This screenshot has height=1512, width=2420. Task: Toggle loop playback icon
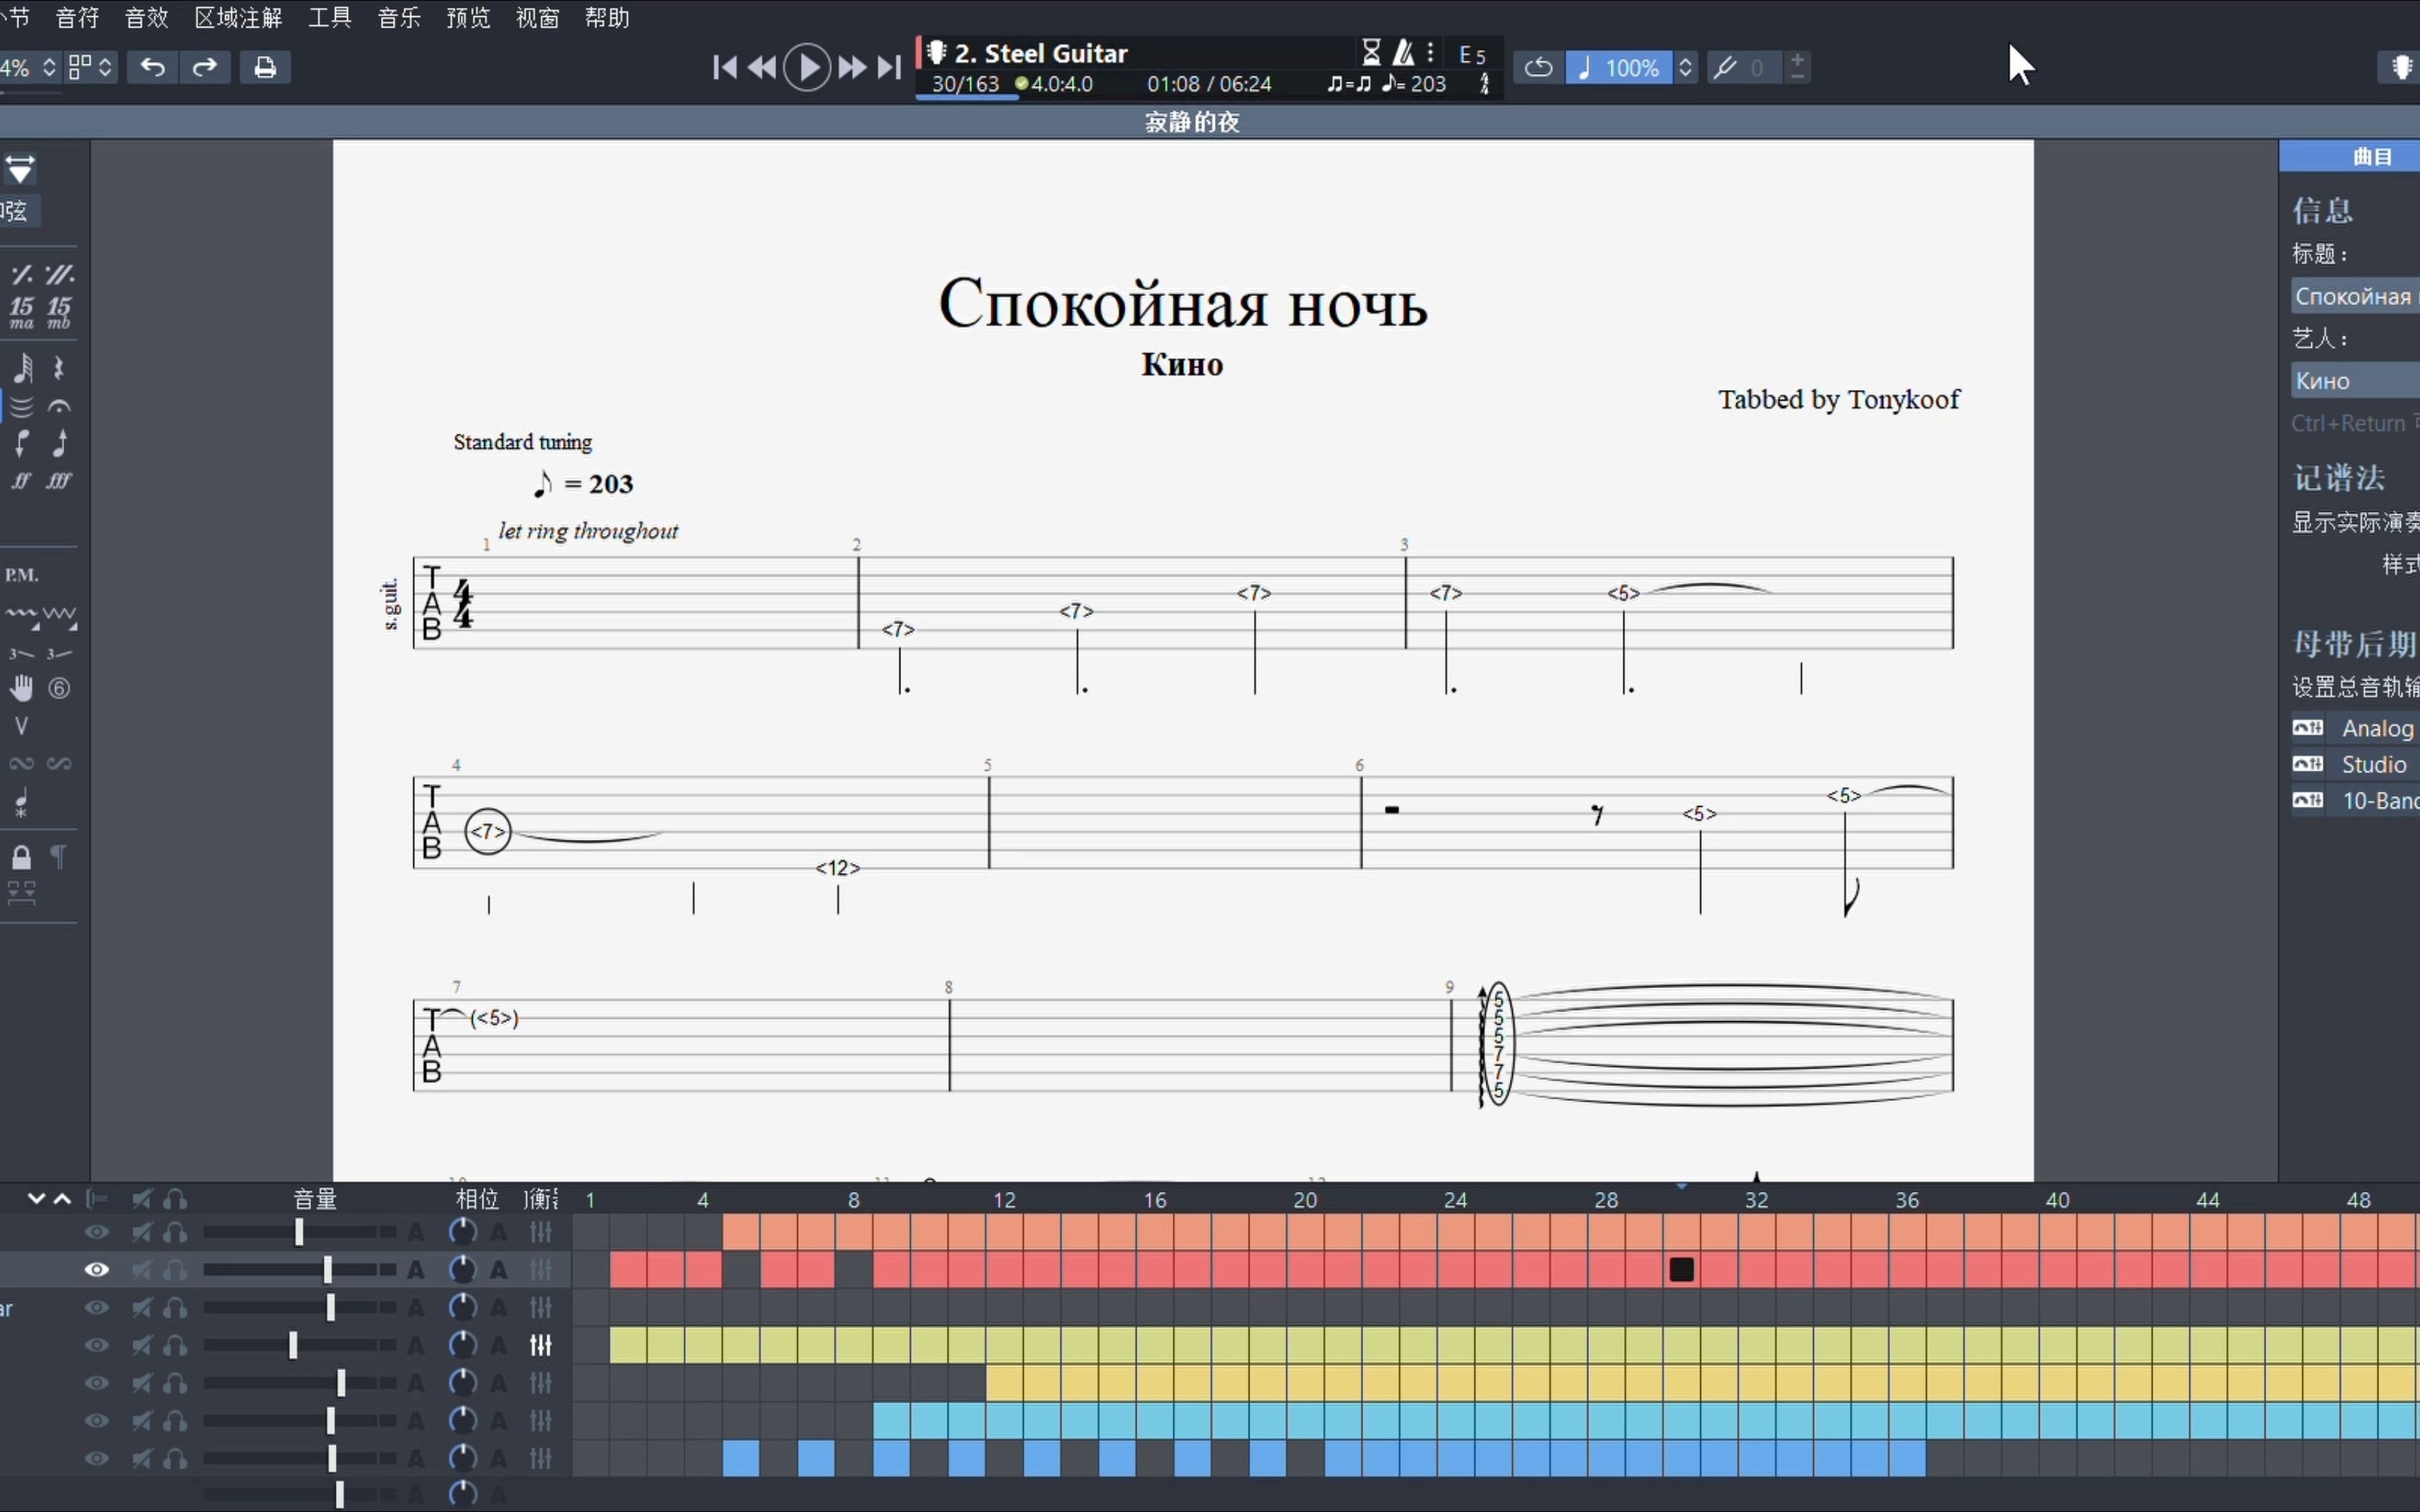(x=1537, y=67)
